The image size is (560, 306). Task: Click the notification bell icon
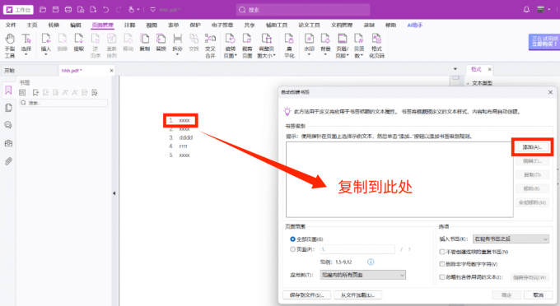(526, 10)
